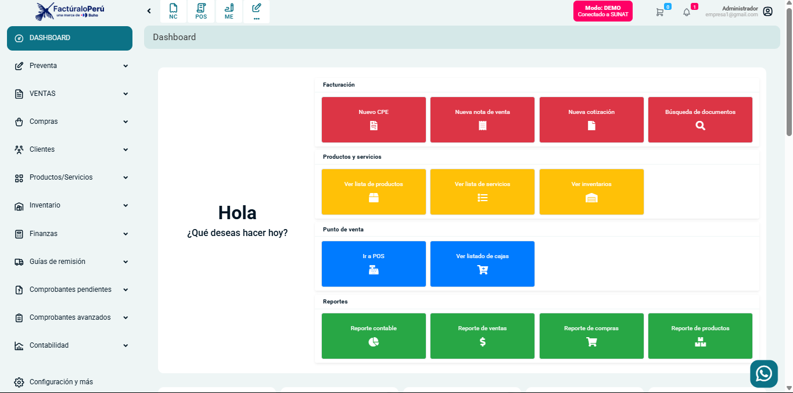
Task: Open the Administrador user profile icon
Action: (767, 12)
